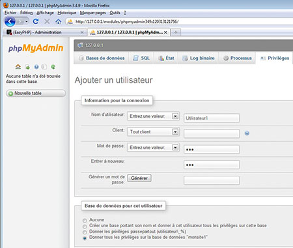This screenshot has width=293, height=248.
Task: Select Créer une base portant son nom option
Action: tap(85, 227)
